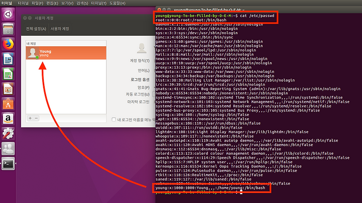Open the Ubuntu Dash from launcher
This screenshot has width=362, height=203.
8,14
